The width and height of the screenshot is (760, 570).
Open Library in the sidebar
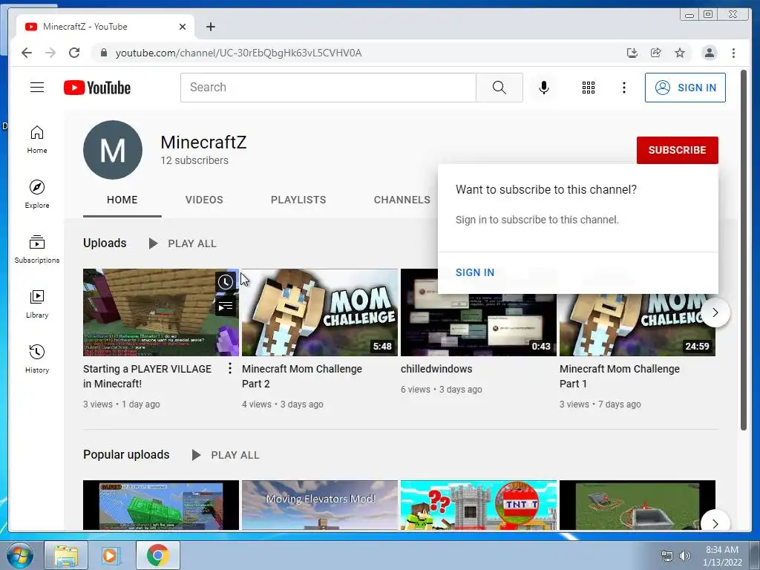coord(37,304)
